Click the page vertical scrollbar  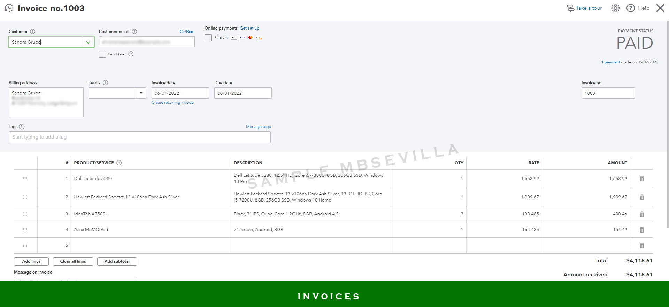click(x=667, y=125)
